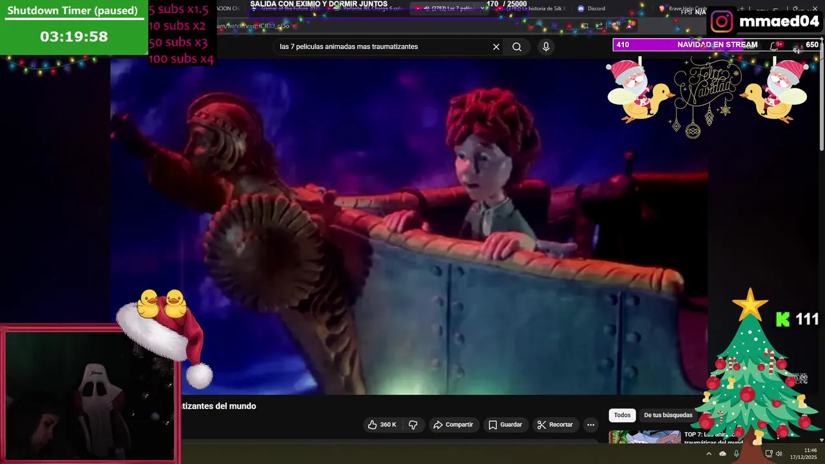Click the microphone tray icon
825x464 pixels.
pos(736,454)
